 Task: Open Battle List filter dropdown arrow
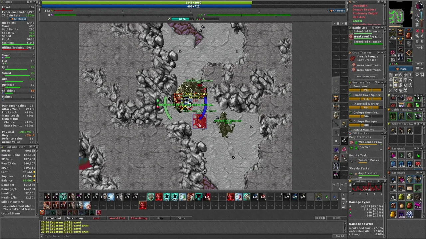click(379, 28)
